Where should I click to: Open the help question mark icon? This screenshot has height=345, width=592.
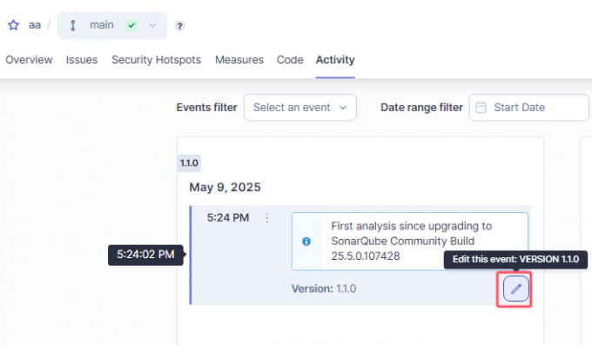click(179, 26)
